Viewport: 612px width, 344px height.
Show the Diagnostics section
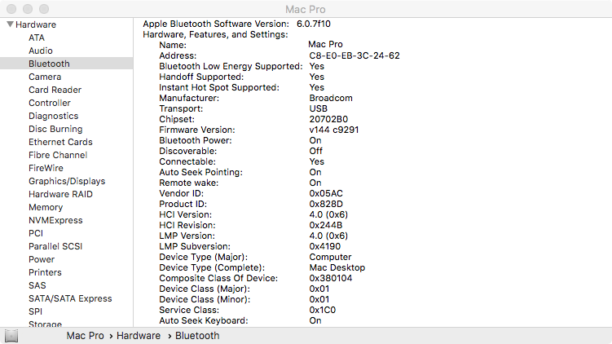tap(54, 116)
